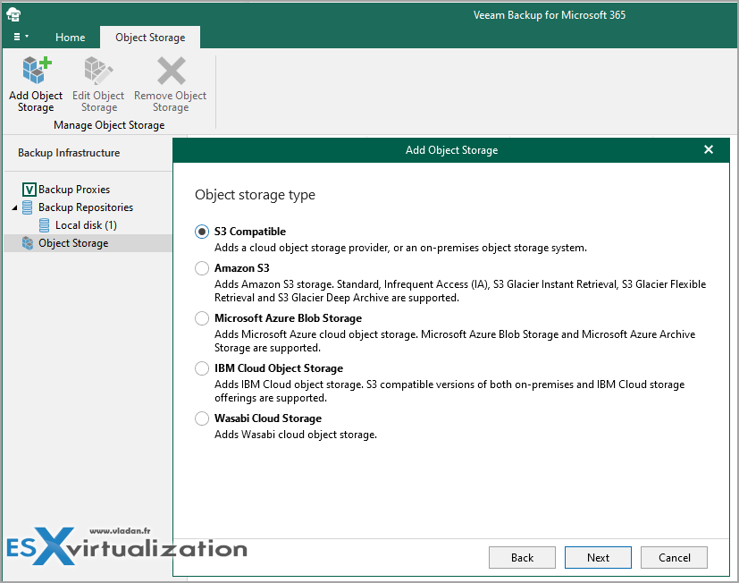The width and height of the screenshot is (739, 583).
Task: Click the 'Adds Wasabi cloud object storage.' description
Action: click(x=296, y=435)
